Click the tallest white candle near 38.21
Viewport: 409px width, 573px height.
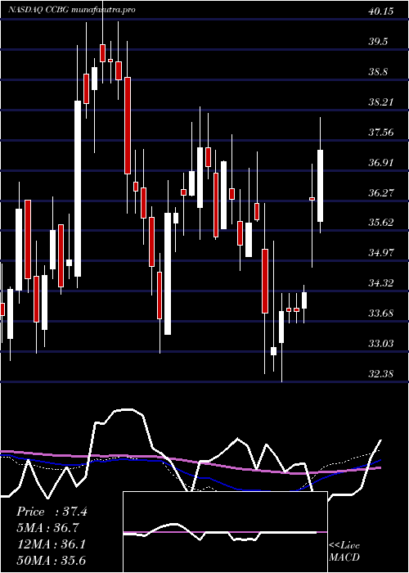click(78, 188)
